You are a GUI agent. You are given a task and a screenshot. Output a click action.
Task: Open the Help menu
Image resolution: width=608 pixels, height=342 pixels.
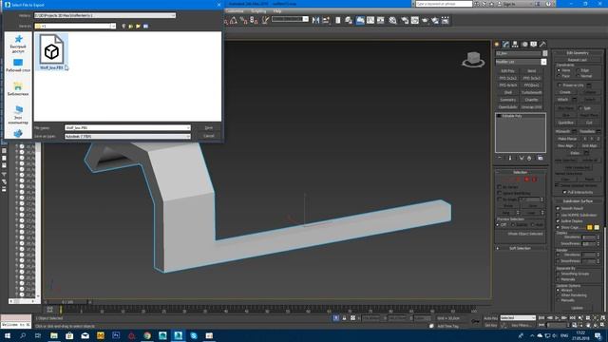click(276, 11)
